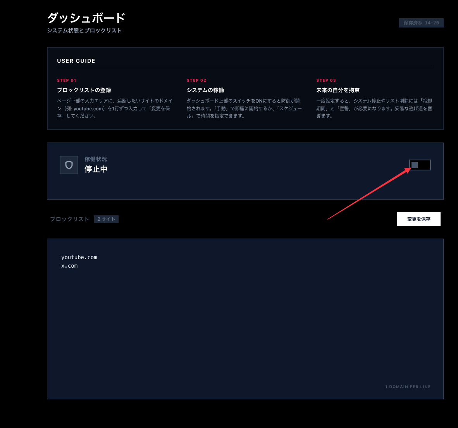This screenshot has height=428, width=458.
Task: Click the 2 サイト counter badge
Action: [x=106, y=219]
